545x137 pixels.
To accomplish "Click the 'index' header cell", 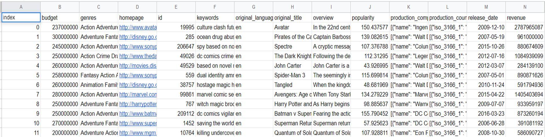I will [21, 18].
